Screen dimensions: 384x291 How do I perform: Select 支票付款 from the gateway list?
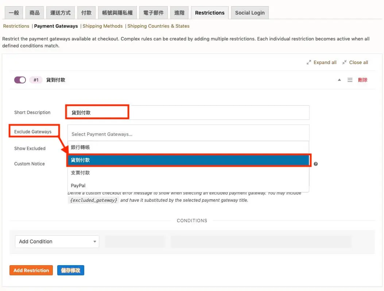pos(188,173)
